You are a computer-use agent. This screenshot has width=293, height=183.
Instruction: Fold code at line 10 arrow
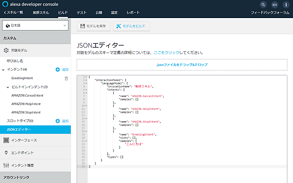[86, 106]
